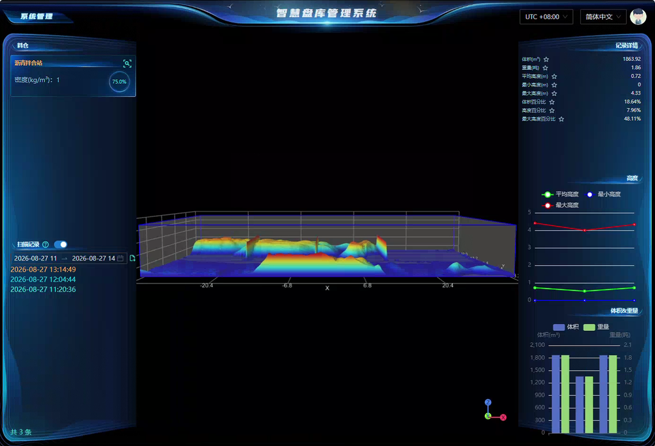The image size is (655, 446).
Task: Open the user avatar at top right
Action: click(638, 17)
